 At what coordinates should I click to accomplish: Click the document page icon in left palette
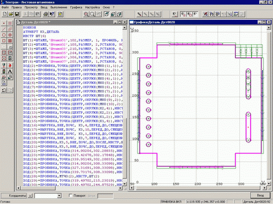4,83
